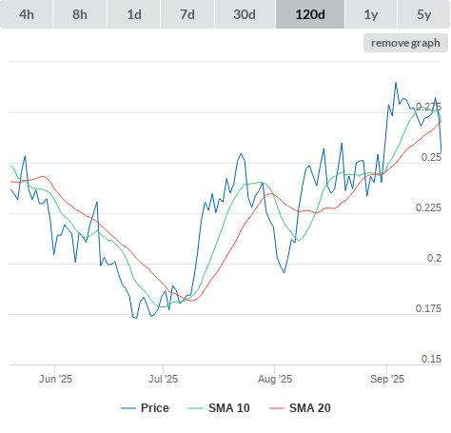Click the 0.15 y-axis value
The image size is (451, 433).
tap(431, 359)
